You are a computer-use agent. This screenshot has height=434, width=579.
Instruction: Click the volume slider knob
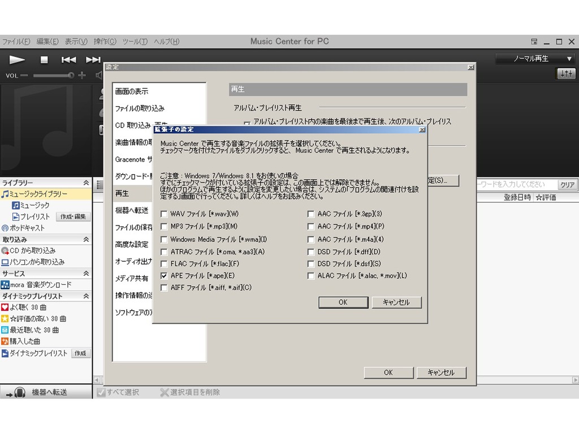71,76
